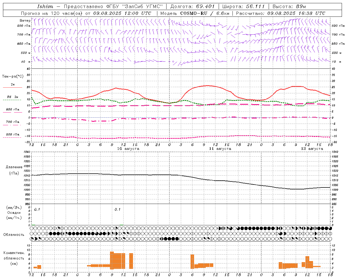Click the red 2m temperature peak on 11 августа
Screen dimensions: 346x277
coord(207,85)
